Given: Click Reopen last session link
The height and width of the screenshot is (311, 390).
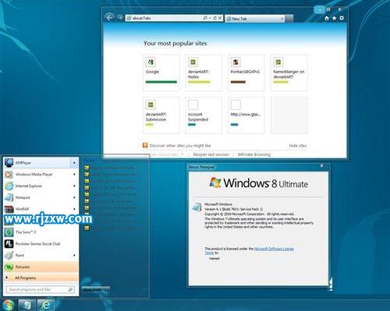Looking at the screenshot, I should point(211,154).
